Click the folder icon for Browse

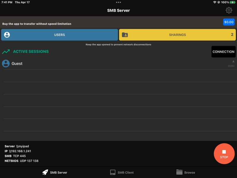(179, 172)
